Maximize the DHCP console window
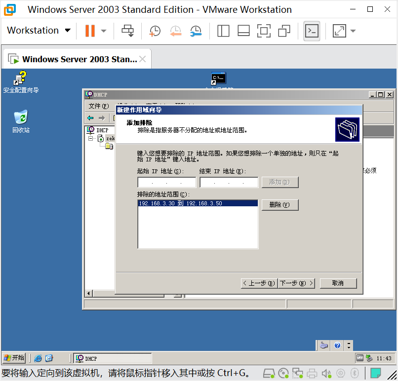This screenshot has height=381, width=398. coord(381,95)
